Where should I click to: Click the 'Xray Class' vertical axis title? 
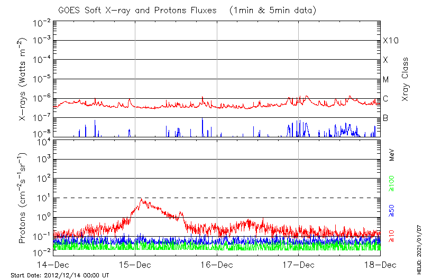click(406, 79)
